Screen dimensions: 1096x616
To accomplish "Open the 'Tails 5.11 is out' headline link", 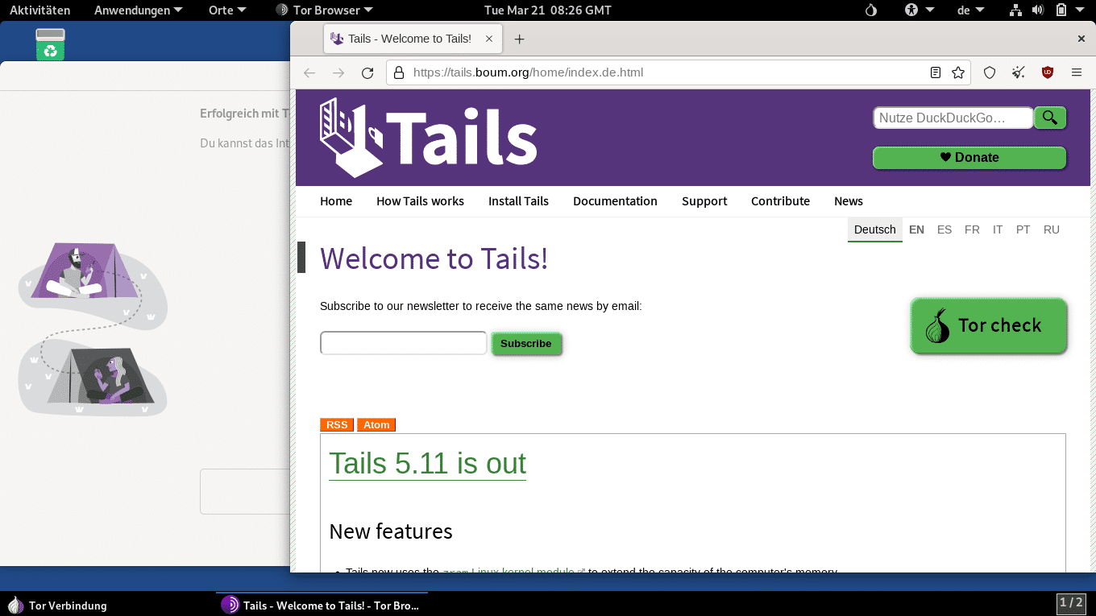I will [427, 464].
